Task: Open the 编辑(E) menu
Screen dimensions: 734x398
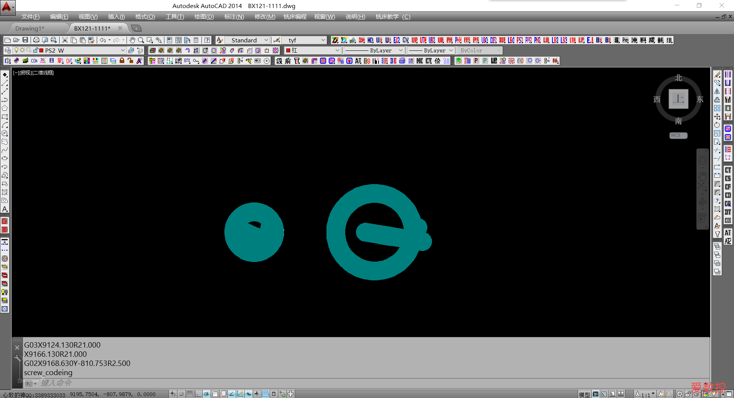Action: [x=59, y=17]
